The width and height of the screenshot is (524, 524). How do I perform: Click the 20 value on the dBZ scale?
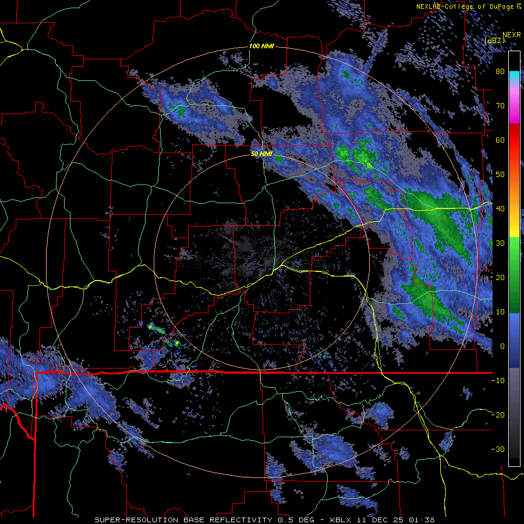click(500, 277)
